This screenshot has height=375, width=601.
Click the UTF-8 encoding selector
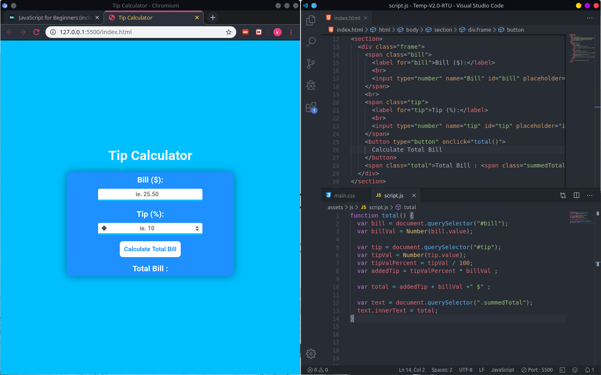click(466, 370)
